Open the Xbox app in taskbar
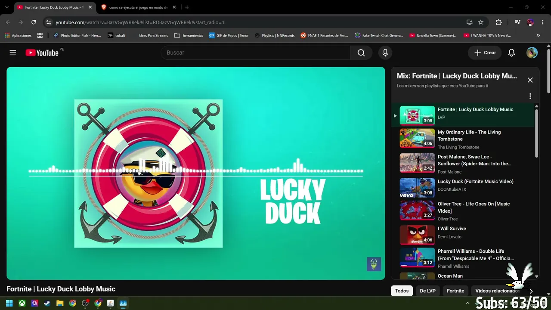551x310 pixels. tap(22, 303)
